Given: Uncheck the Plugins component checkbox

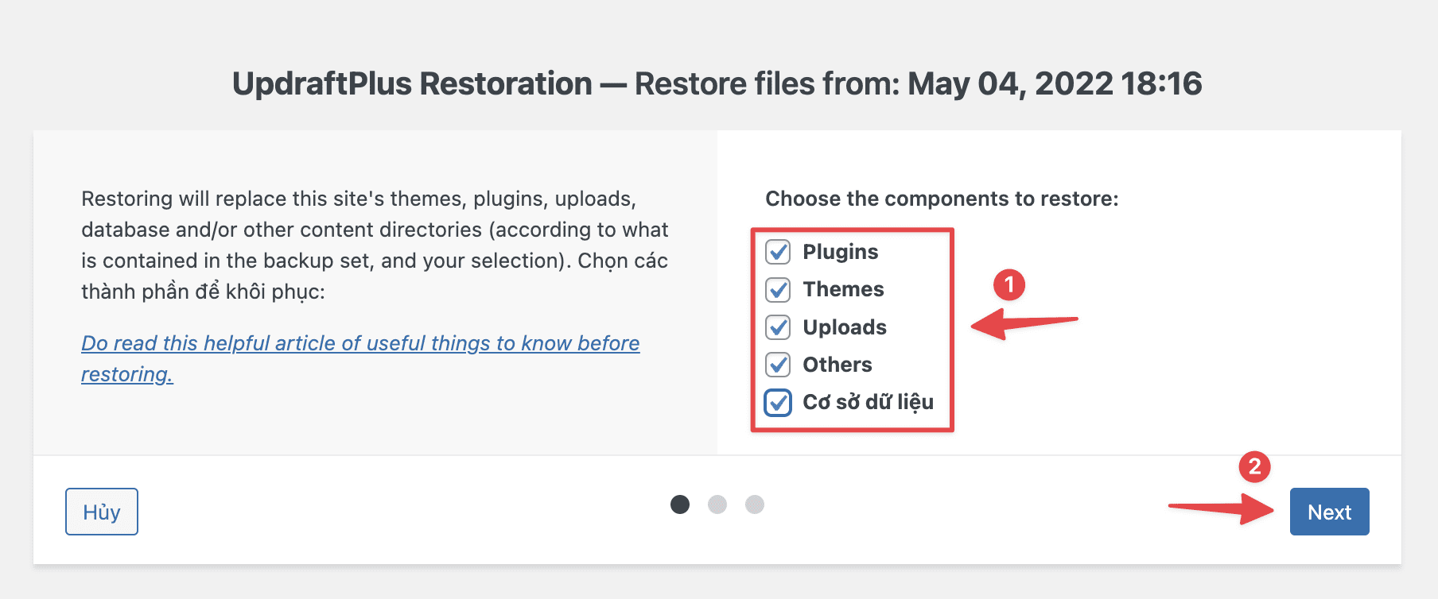Looking at the screenshot, I should tap(778, 252).
